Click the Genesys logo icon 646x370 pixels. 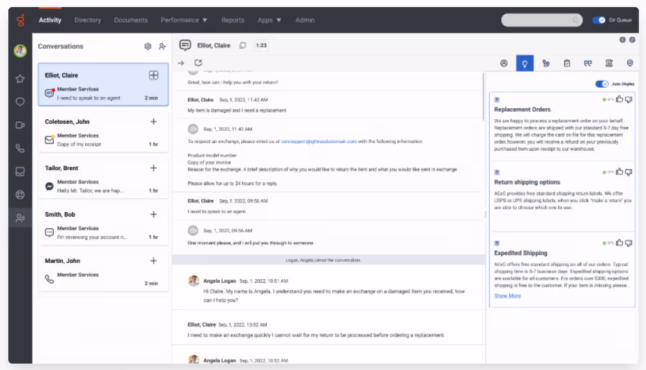point(21,20)
